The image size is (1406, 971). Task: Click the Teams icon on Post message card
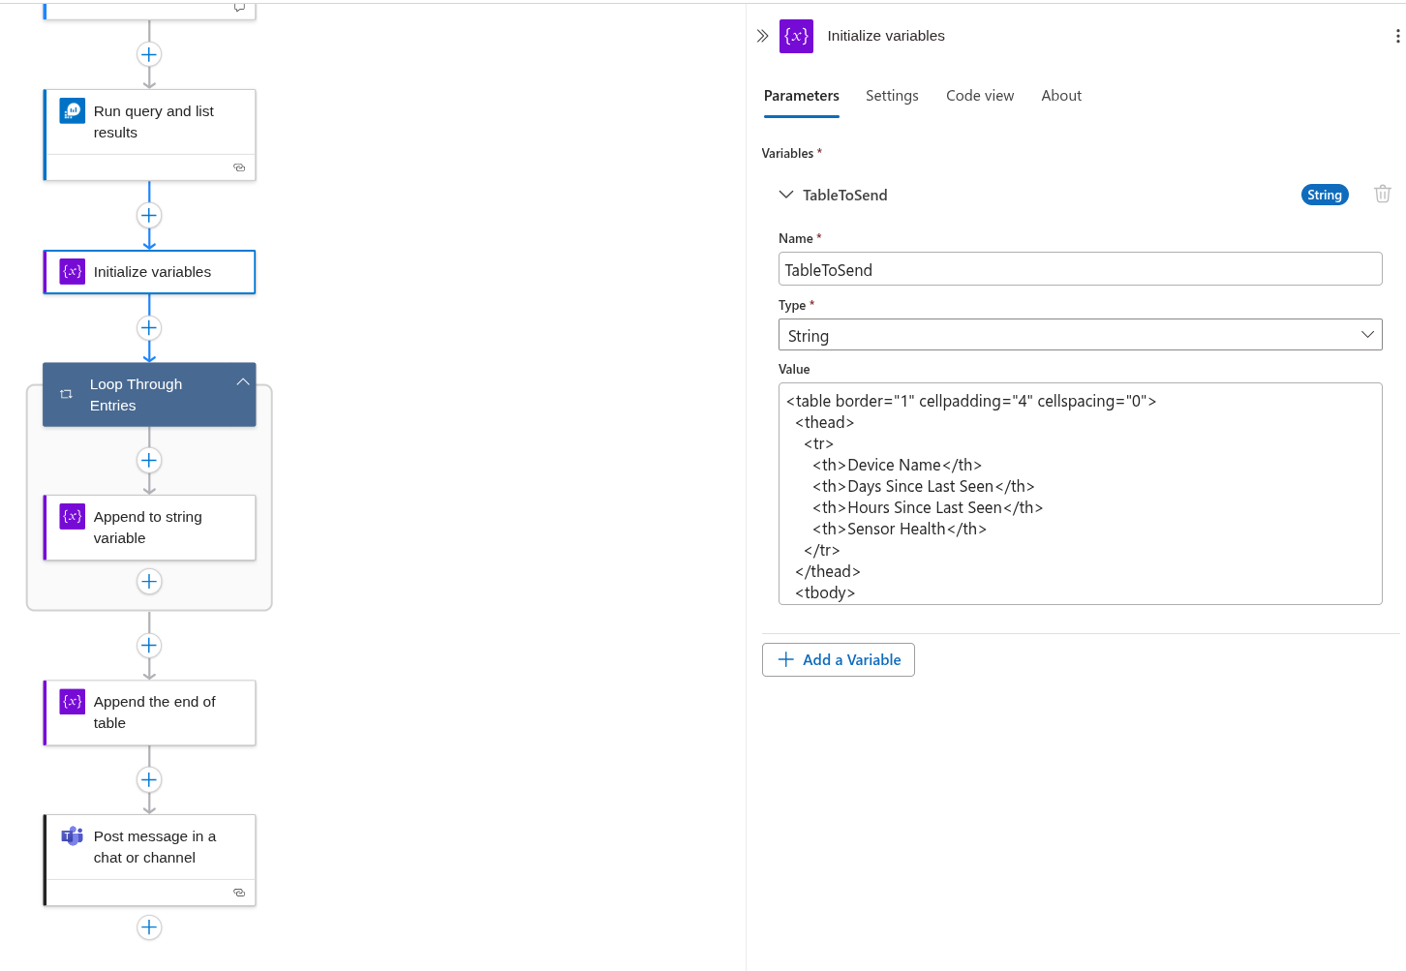coord(73,836)
